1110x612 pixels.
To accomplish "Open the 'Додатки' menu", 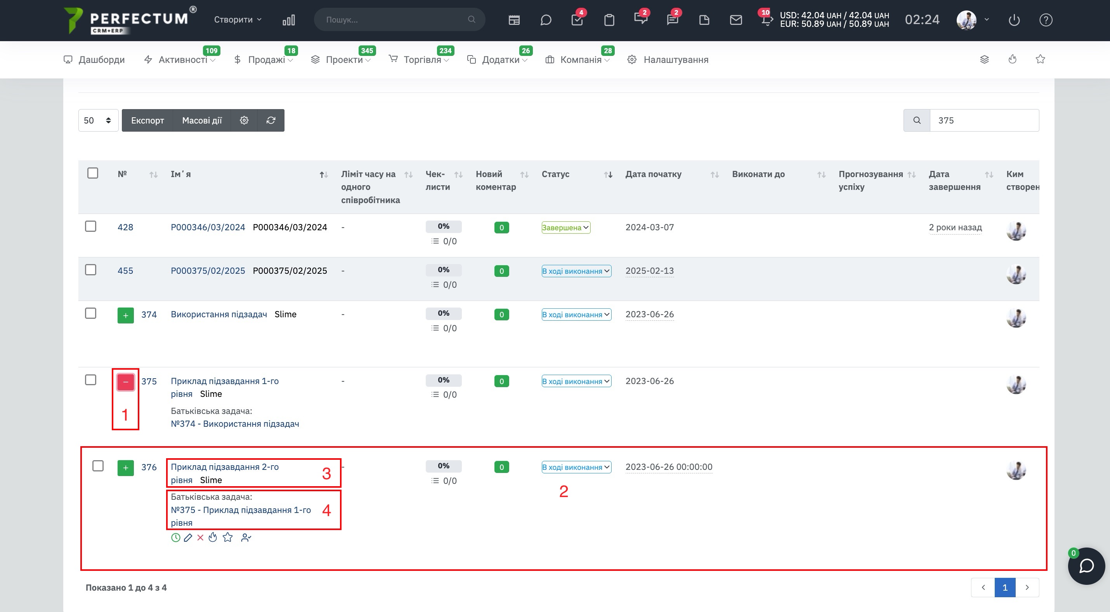I will pos(497,59).
